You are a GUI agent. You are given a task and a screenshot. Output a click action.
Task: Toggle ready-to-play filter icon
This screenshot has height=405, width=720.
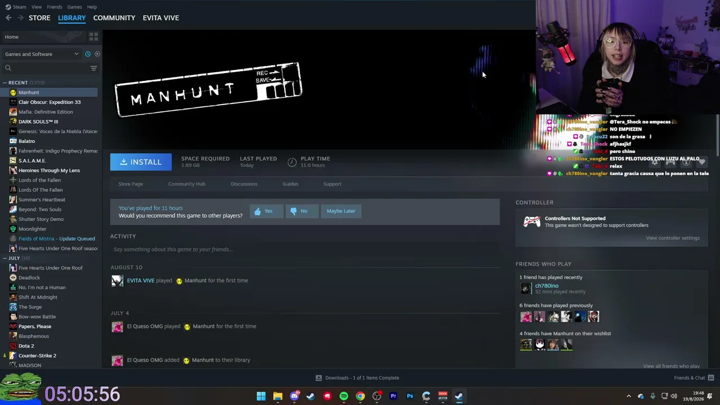tap(97, 54)
